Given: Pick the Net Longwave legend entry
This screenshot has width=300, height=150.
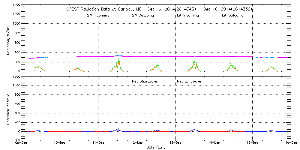Looking at the screenshot, I should click(x=188, y=81).
